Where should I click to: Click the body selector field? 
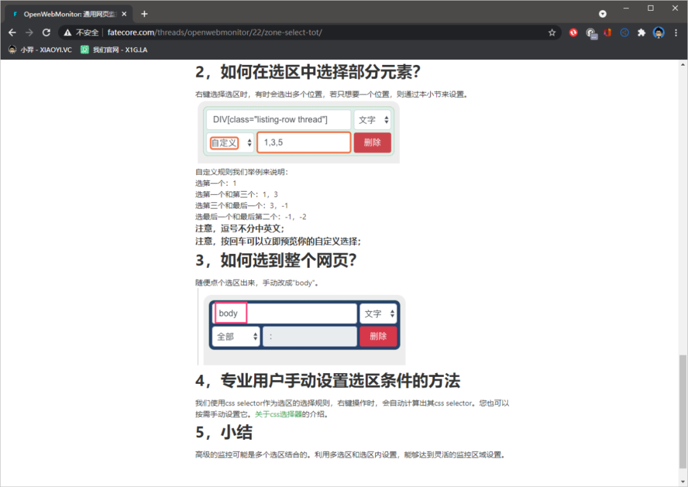(x=285, y=313)
